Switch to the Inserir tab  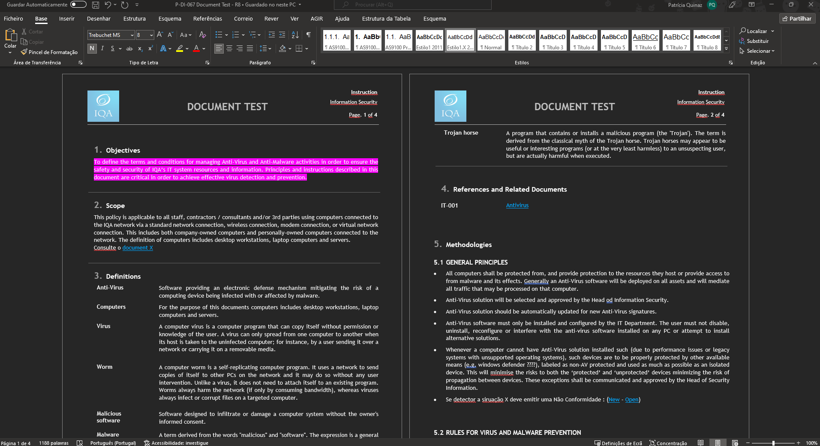[66, 18]
